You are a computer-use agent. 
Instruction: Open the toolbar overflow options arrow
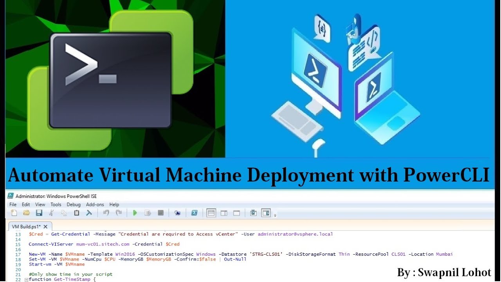(275, 215)
